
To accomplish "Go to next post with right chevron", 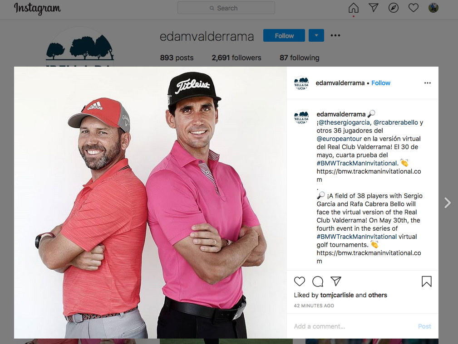I will point(447,203).
